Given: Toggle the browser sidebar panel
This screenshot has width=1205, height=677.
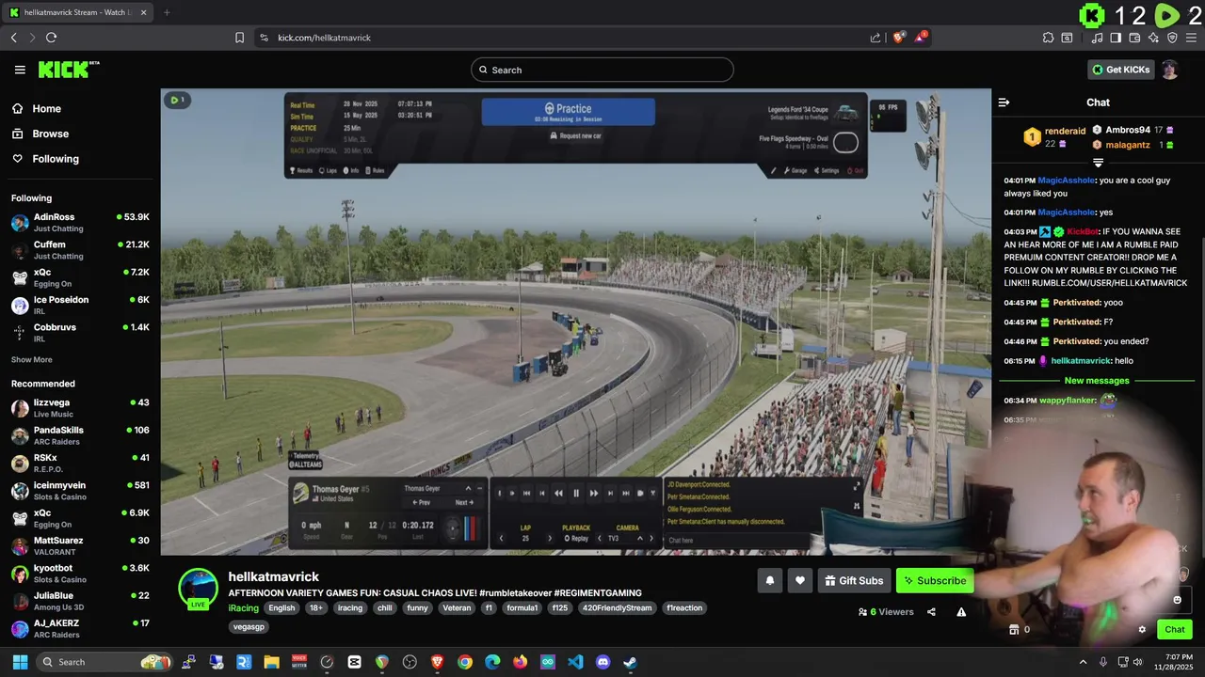Looking at the screenshot, I should (1116, 38).
